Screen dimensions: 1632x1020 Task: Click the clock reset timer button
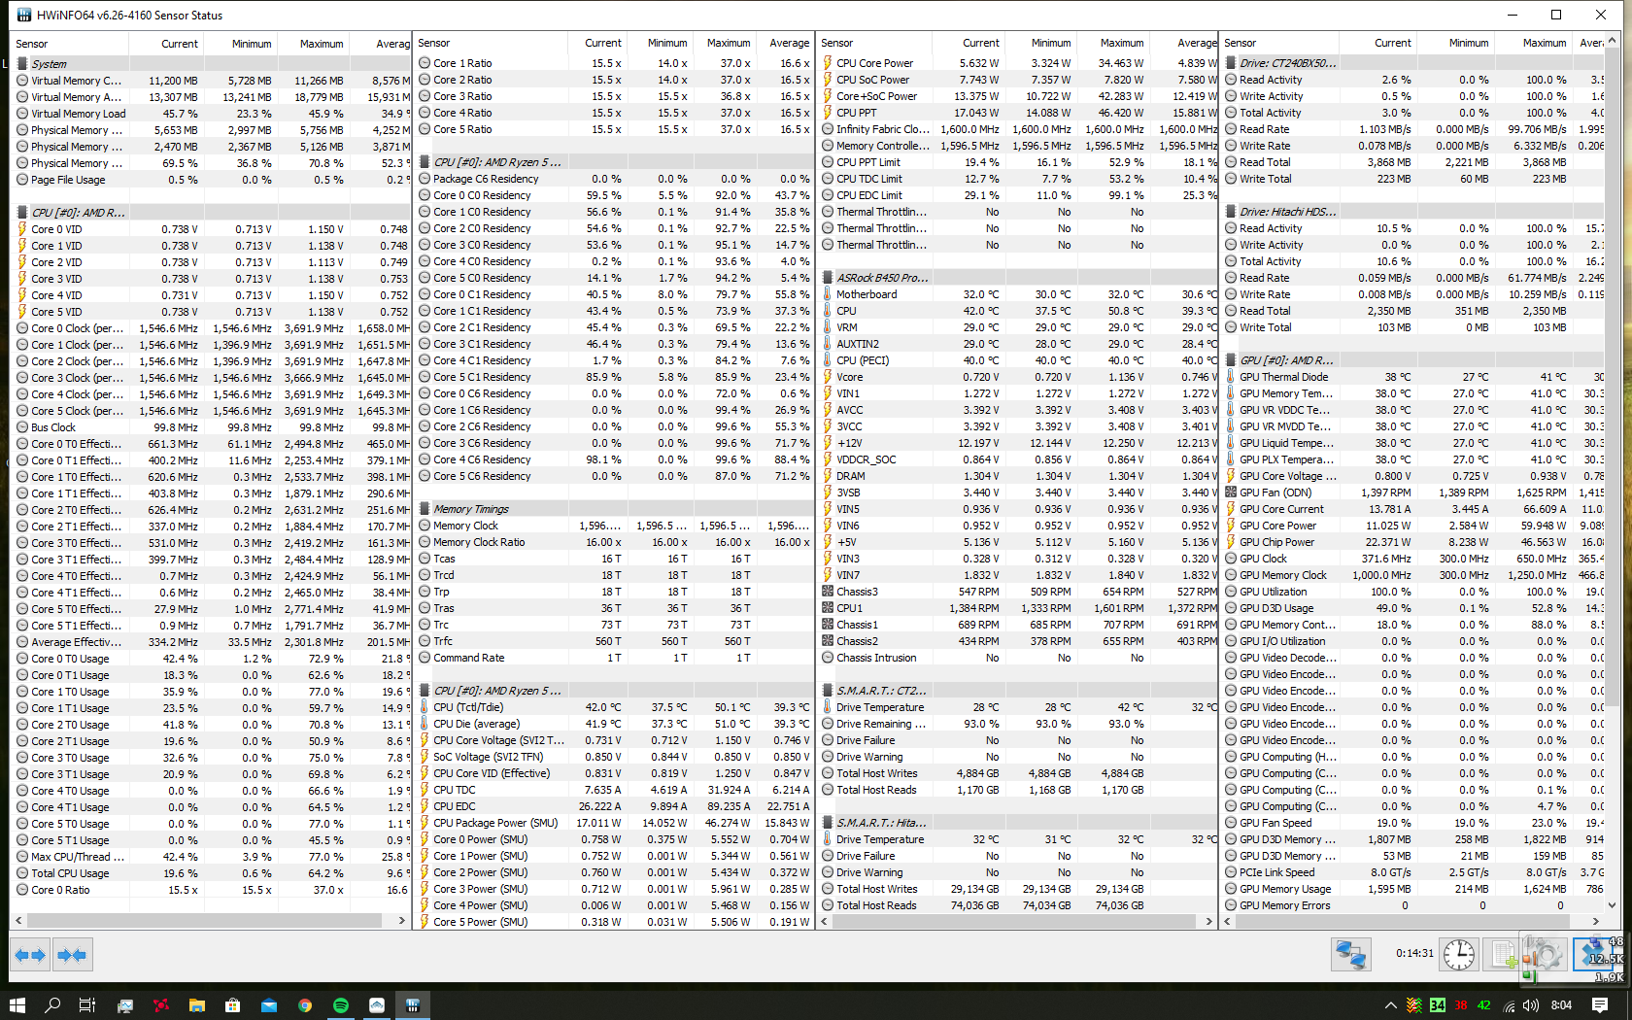point(1458,955)
